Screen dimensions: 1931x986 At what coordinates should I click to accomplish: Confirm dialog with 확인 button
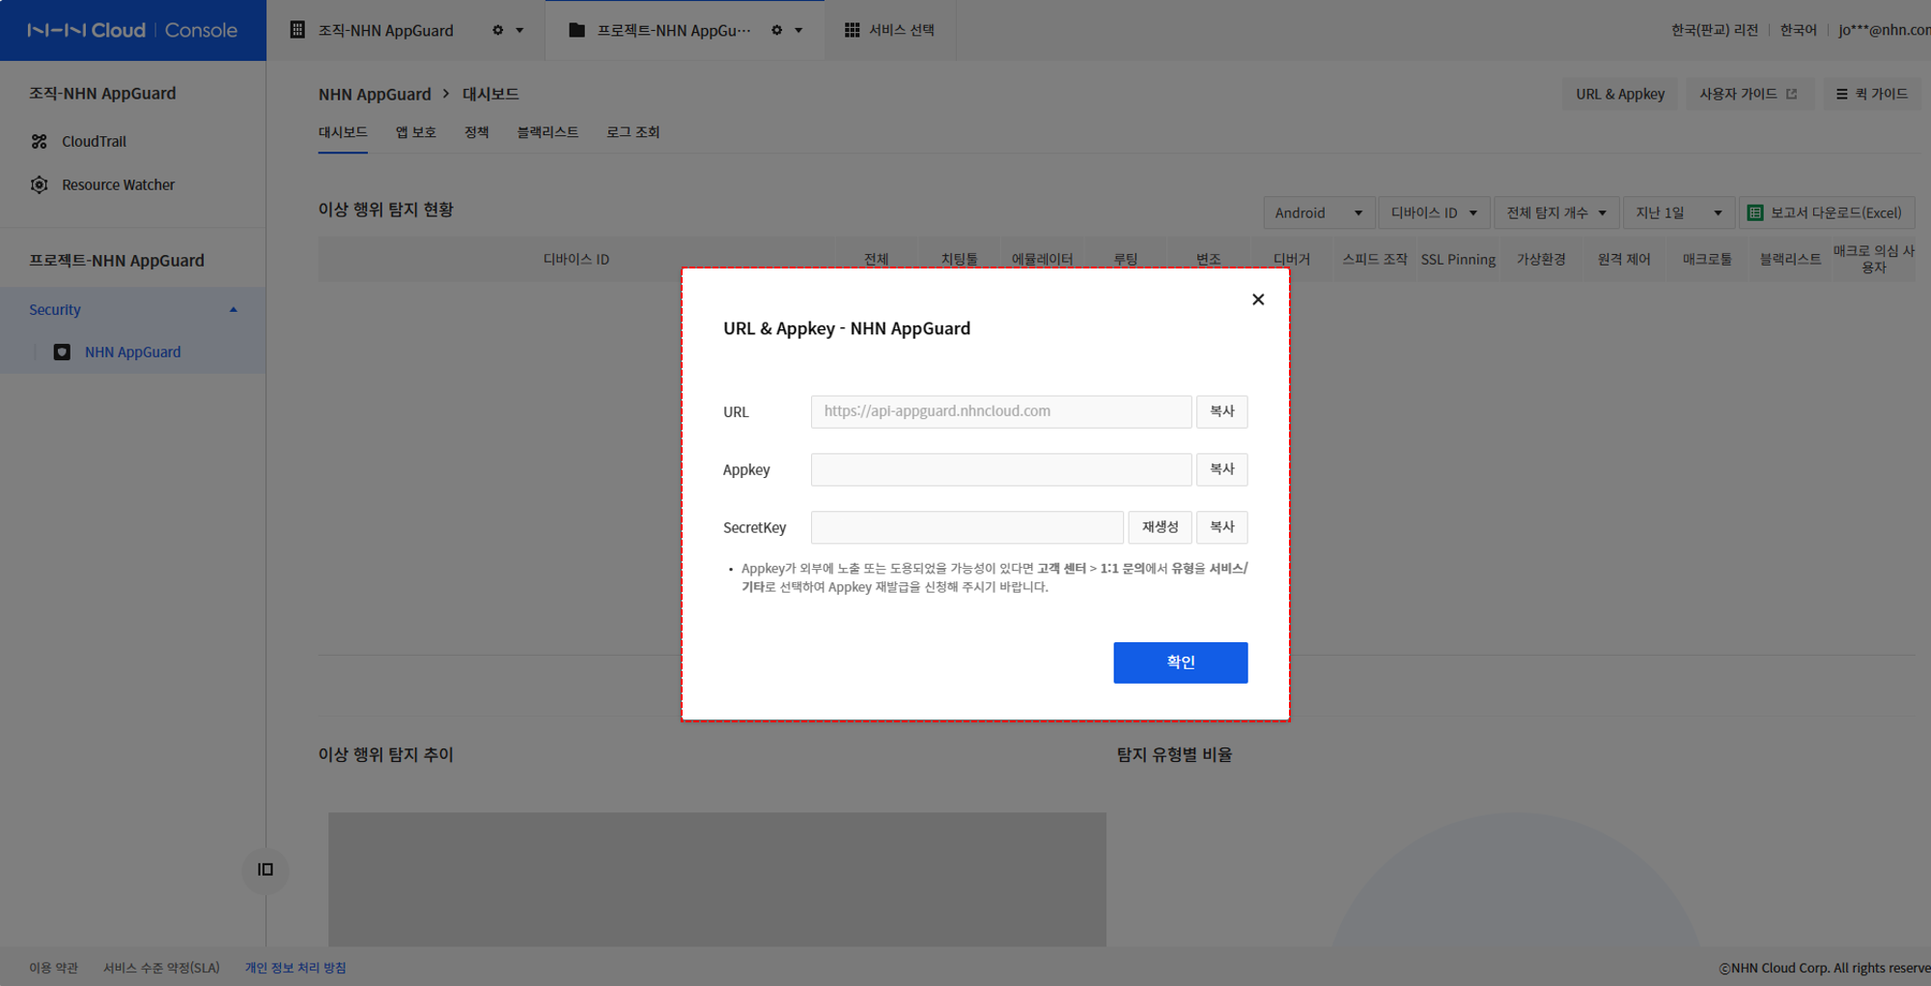coord(1181,662)
